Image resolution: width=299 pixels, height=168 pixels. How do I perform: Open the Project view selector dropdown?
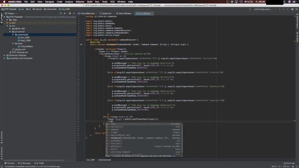pos(11,14)
